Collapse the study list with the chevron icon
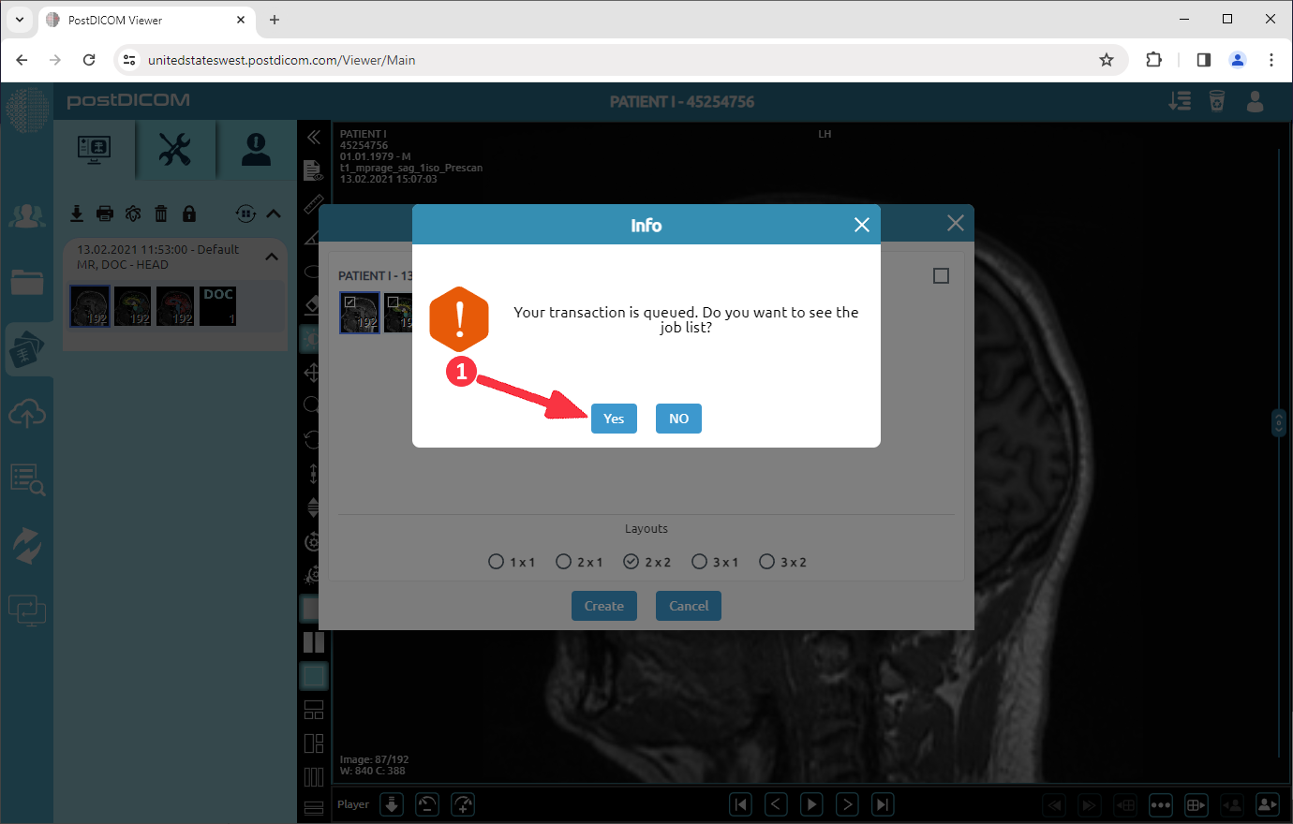The image size is (1293, 824). point(274,213)
